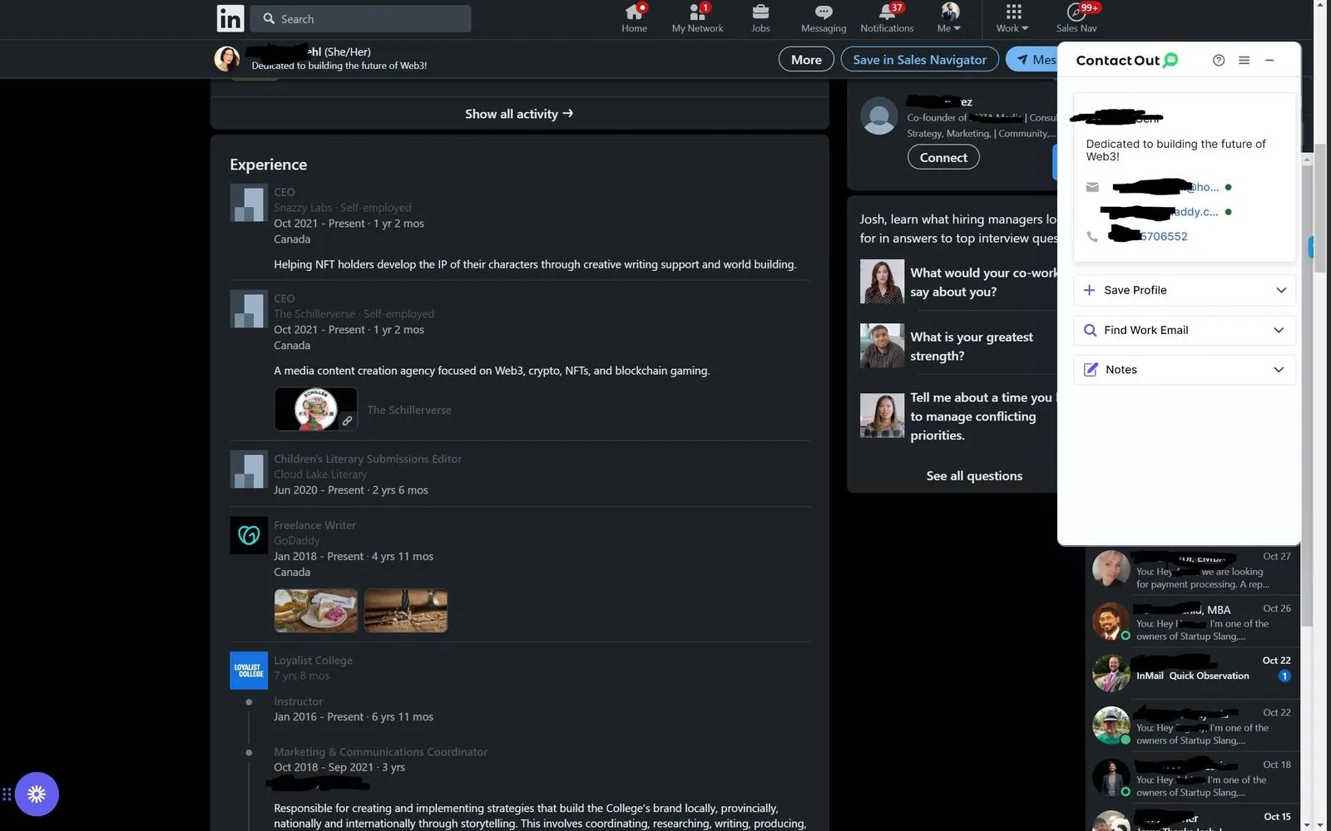Open Messaging from the top bar

click(824, 18)
